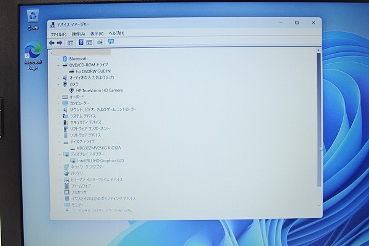Open the ヘルプ(H) menu
This screenshot has height=246, width=369.
[x=116, y=33]
